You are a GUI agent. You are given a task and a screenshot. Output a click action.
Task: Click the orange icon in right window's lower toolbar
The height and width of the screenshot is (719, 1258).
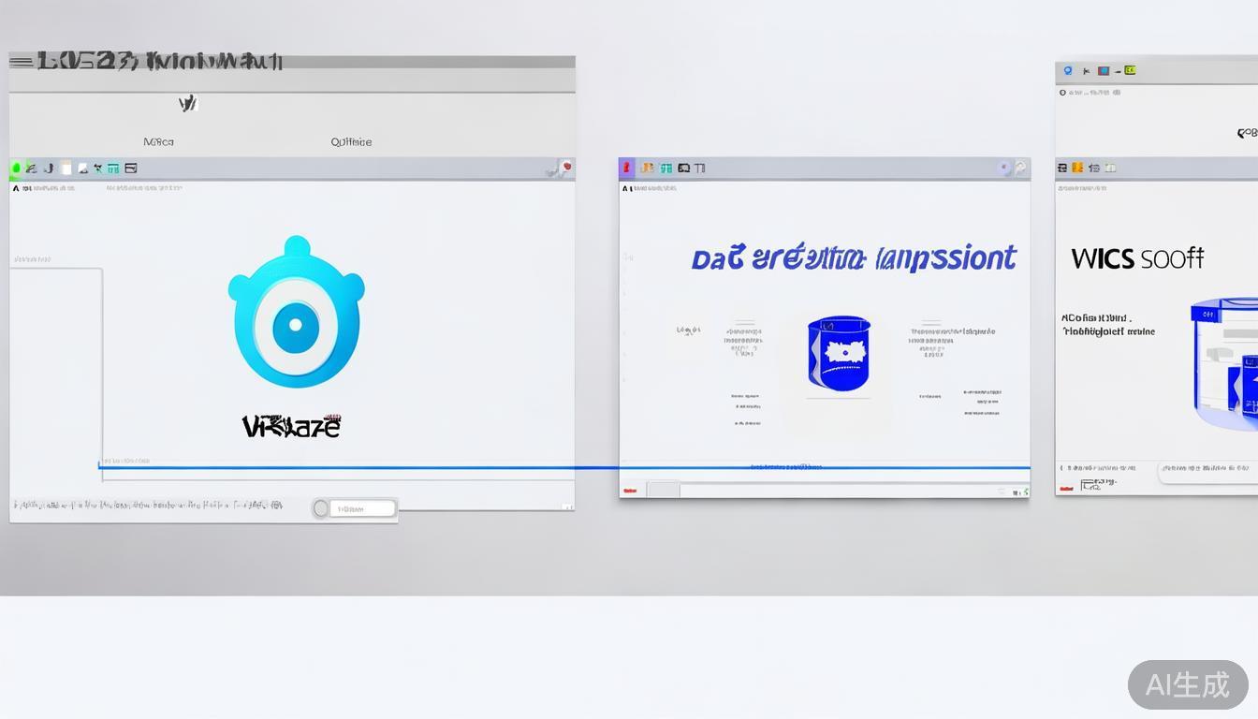point(1077,169)
